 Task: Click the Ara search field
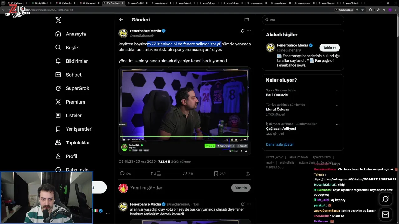[x=303, y=20]
